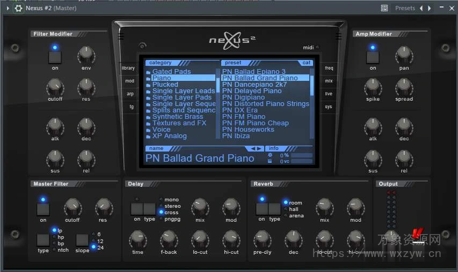
Task: Click the Delay f-back knob
Action: [169, 239]
